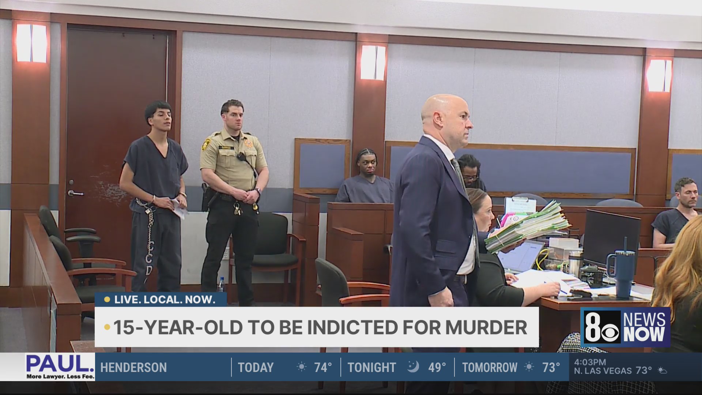Click the 'TOMORROW' forecast label
702x395 pixels.
point(490,367)
